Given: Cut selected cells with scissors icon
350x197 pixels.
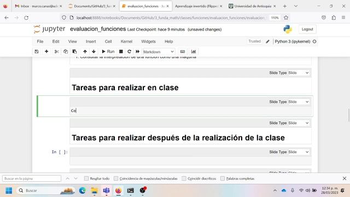Looking at the screenshot, I should [56, 51].
